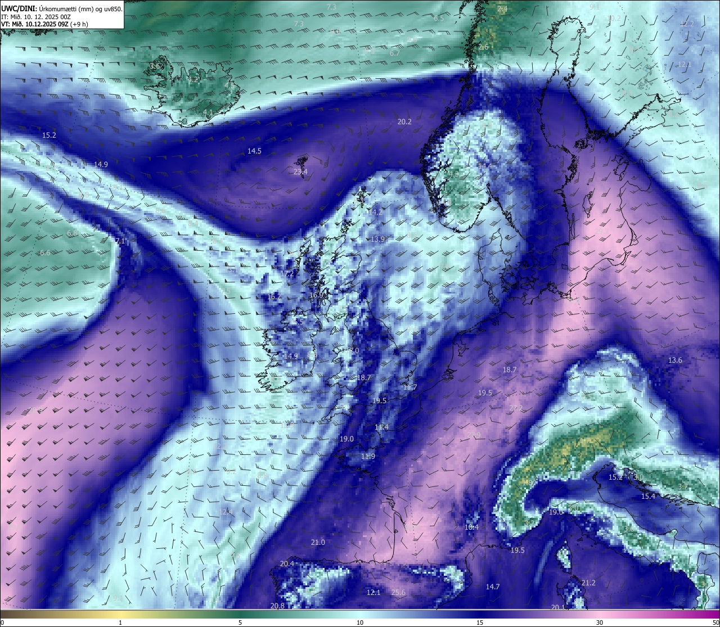Click the 20.8 value at the bottom over Portugal
Screen dimensions: 720x627
click(x=277, y=606)
